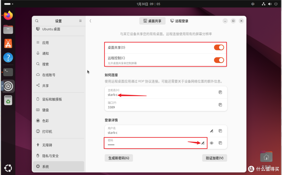Turn off the 桌面共享 switch
The height and width of the screenshot is (175, 282).
point(219,47)
